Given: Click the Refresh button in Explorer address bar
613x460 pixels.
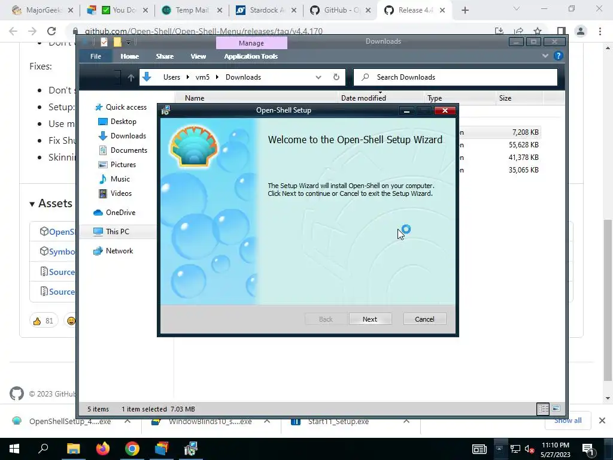Looking at the screenshot, I should (x=336, y=77).
